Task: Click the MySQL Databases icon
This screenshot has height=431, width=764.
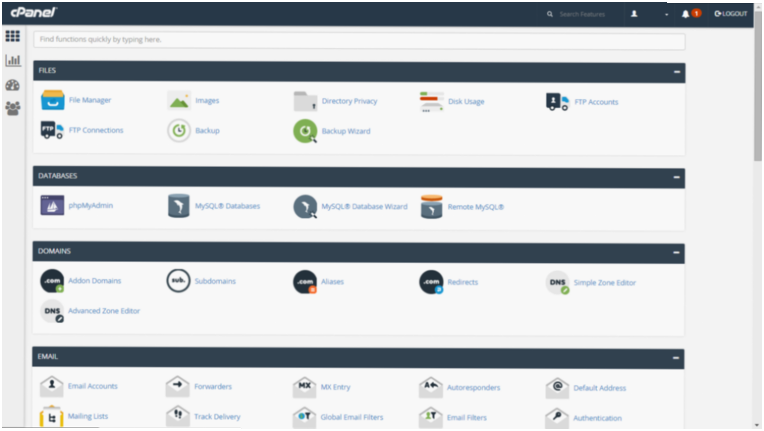Action: point(178,206)
